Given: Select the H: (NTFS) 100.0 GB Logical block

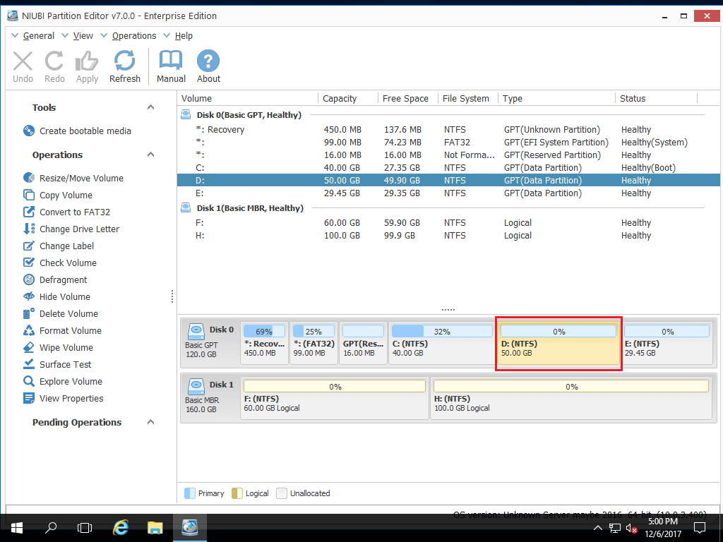Looking at the screenshot, I should [570, 398].
